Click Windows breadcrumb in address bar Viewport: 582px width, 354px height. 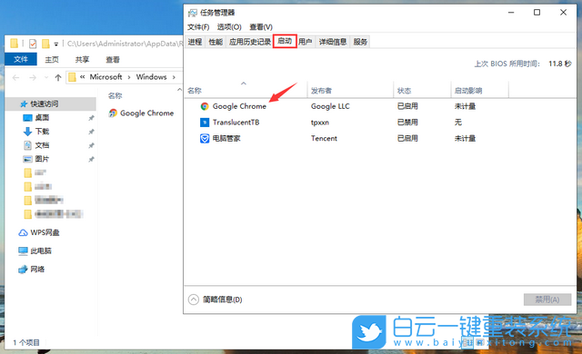pyautogui.click(x=152, y=77)
